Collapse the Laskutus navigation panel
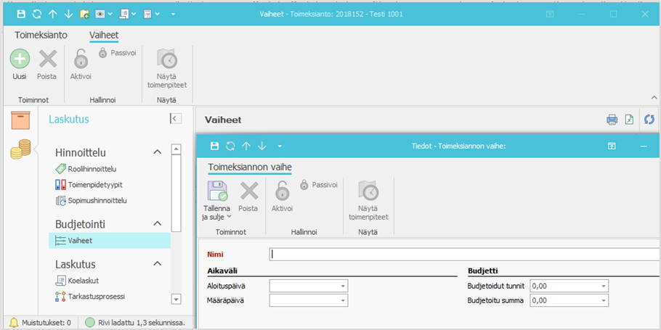This screenshot has height=330, width=661. 175,119
